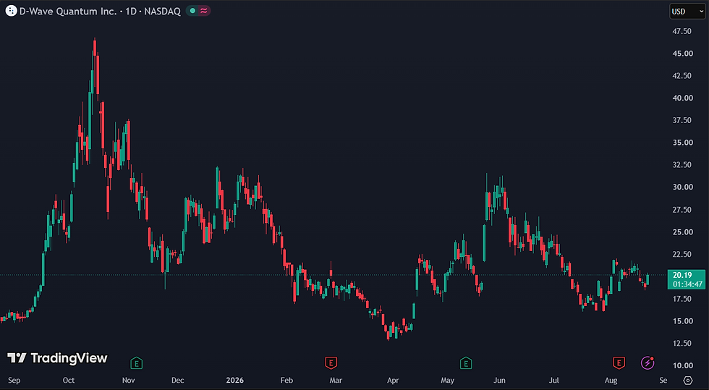Click the Jul label on time axis
This screenshot has height=390, width=709.
click(x=554, y=380)
